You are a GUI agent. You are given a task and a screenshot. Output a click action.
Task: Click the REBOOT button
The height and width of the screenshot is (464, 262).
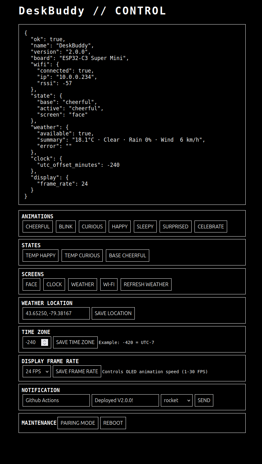pos(113,423)
